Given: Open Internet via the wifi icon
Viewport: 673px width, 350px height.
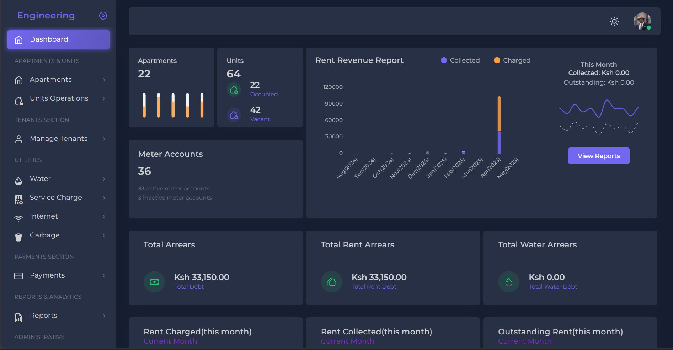Looking at the screenshot, I should (18, 218).
